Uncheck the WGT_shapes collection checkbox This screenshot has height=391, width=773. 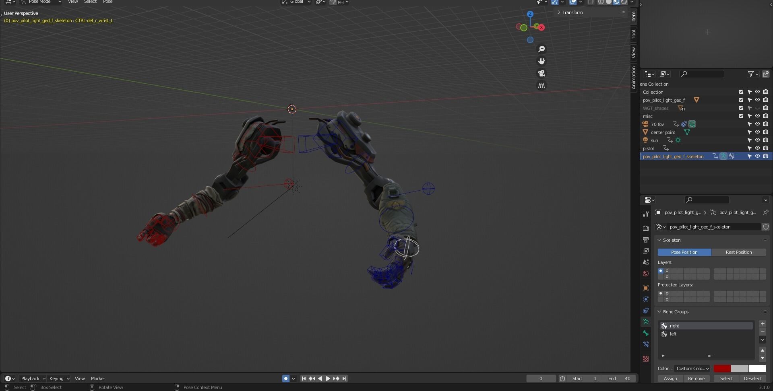741,108
